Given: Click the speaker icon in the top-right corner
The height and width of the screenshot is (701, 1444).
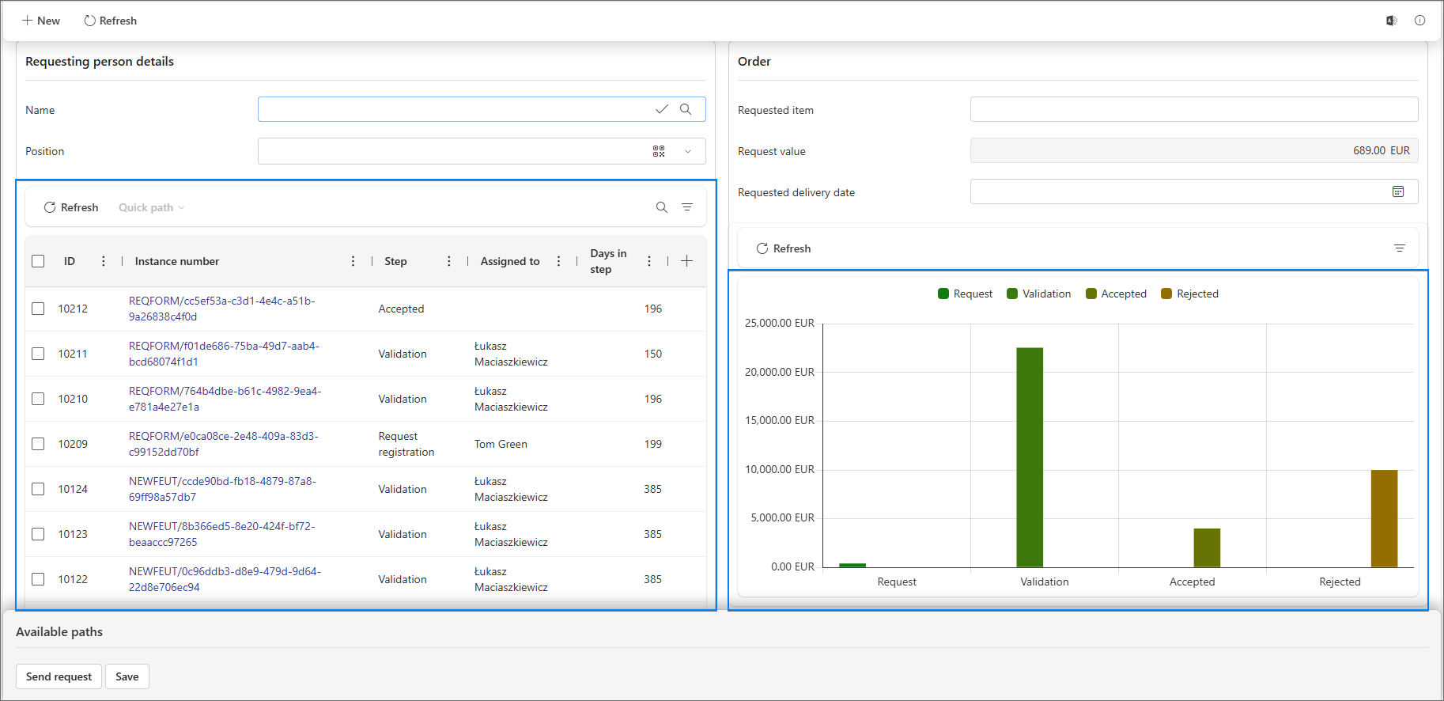Looking at the screenshot, I should pos(1391,21).
